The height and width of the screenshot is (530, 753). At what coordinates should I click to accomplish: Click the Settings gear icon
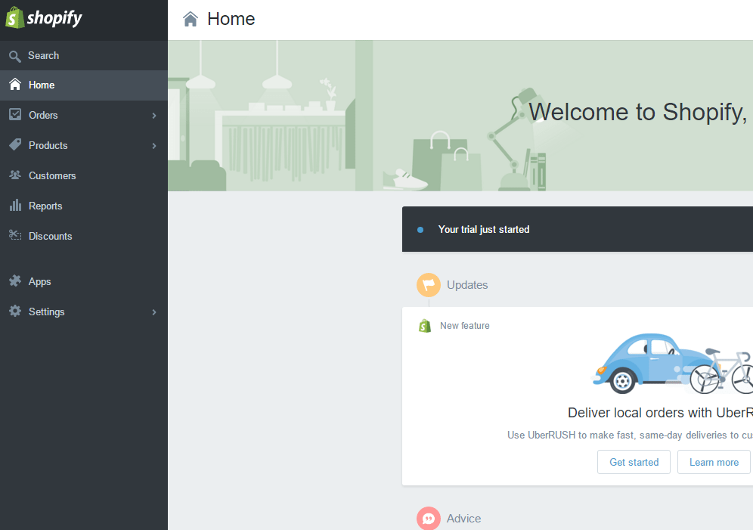pos(15,311)
